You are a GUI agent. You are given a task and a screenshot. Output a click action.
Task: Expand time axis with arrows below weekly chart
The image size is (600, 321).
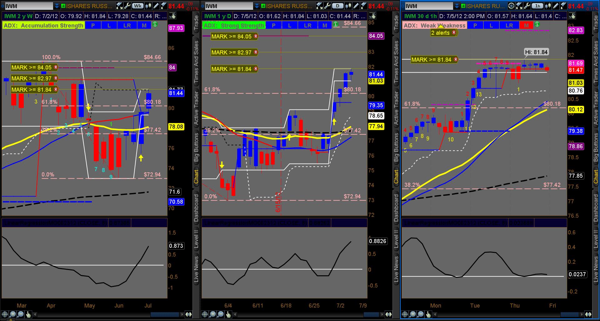pos(188,314)
